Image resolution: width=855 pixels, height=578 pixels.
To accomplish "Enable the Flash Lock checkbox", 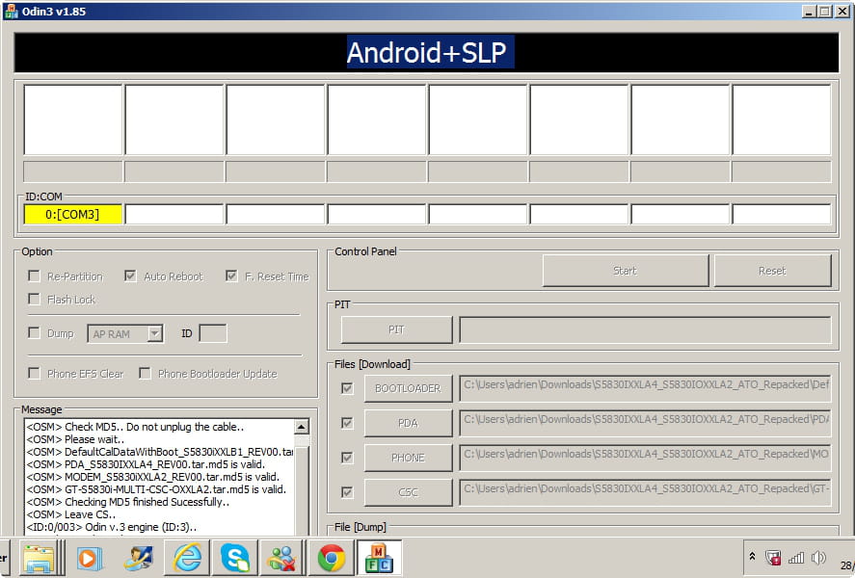I will 34,299.
